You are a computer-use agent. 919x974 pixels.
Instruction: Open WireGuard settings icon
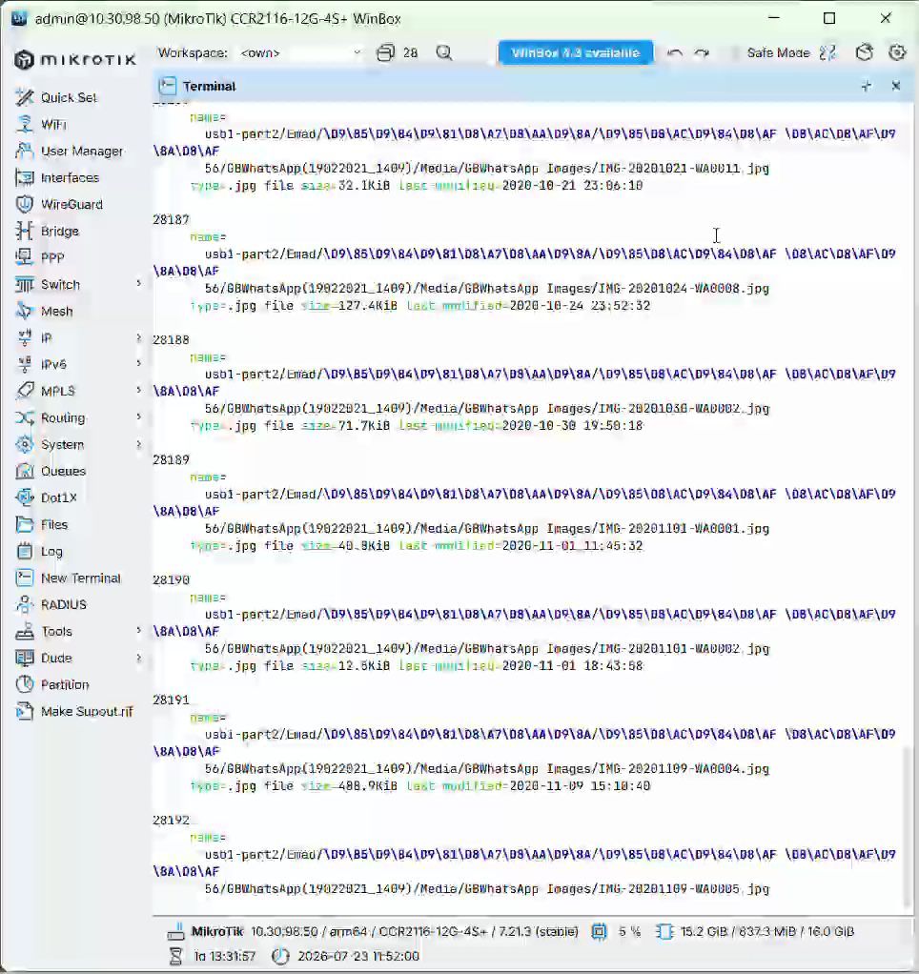coord(24,204)
